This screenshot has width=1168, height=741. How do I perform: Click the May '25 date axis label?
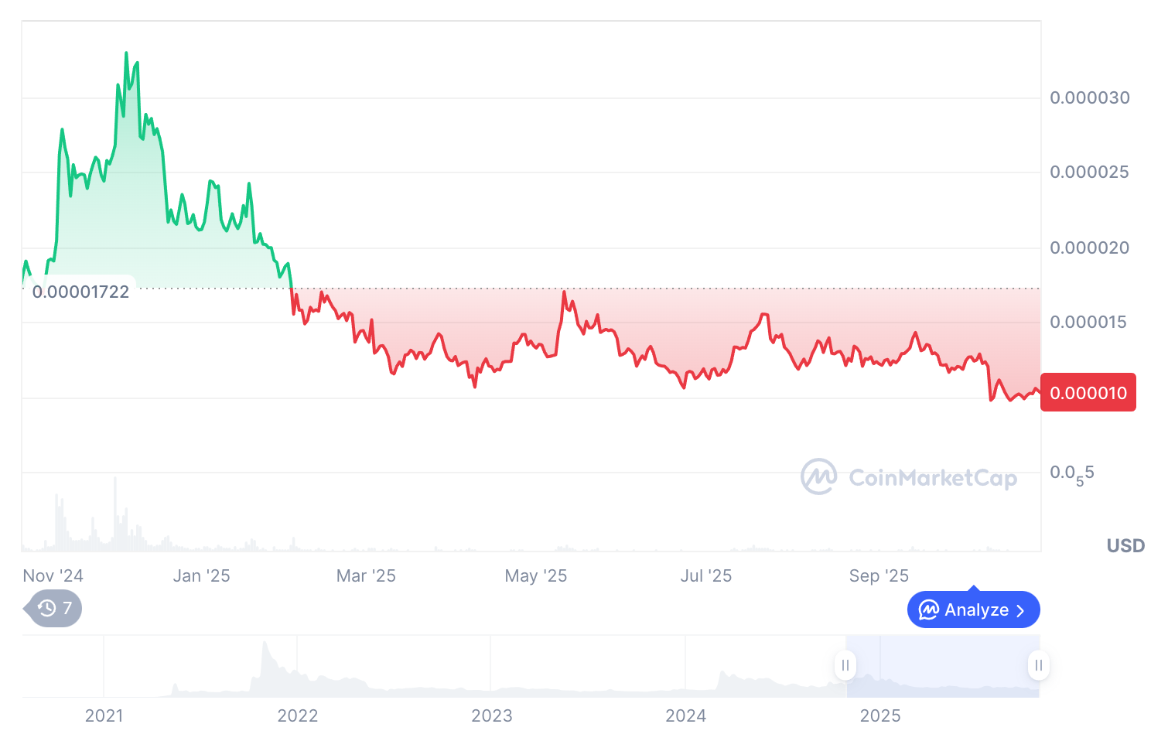[x=536, y=575]
